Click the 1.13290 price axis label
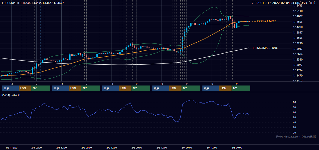319x150 pixels. coord(298,43)
